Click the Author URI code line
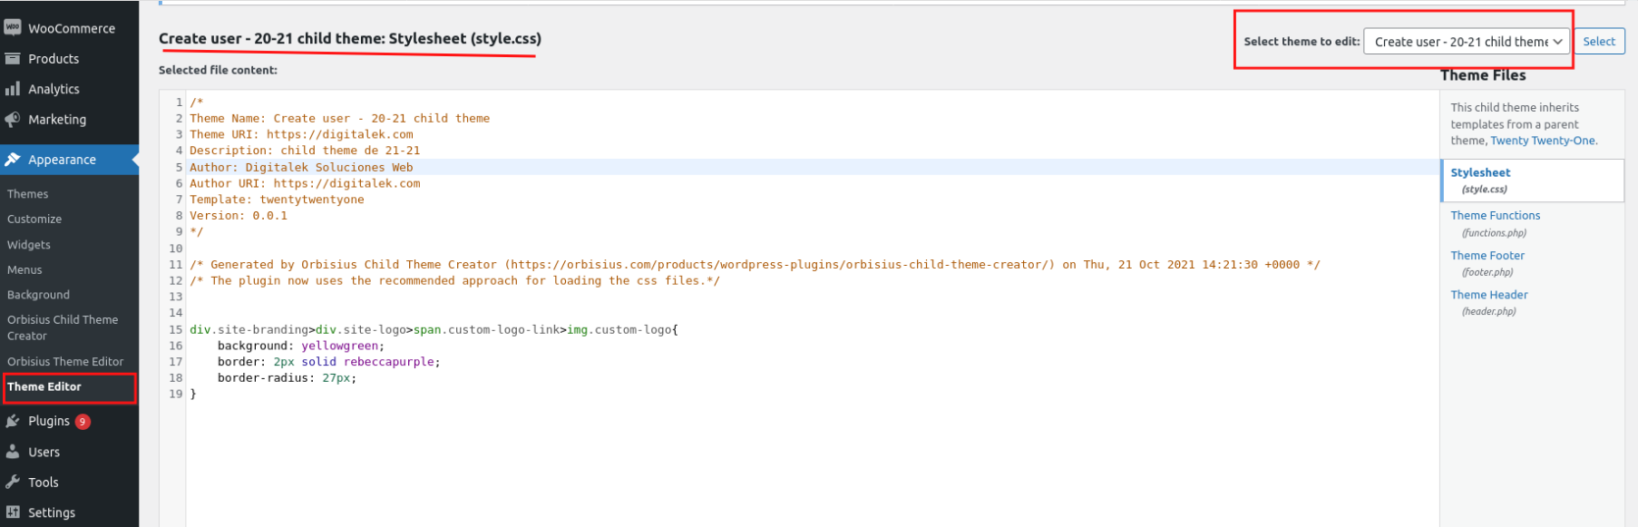1638x527 pixels. pyautogui.click(x=305, y=183)
